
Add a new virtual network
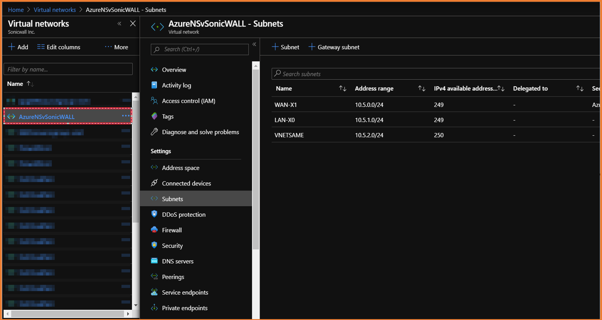point(18,47)
